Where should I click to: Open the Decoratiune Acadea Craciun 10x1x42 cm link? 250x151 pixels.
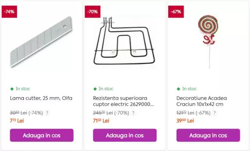pyautogui.click(x=205, y=101)
